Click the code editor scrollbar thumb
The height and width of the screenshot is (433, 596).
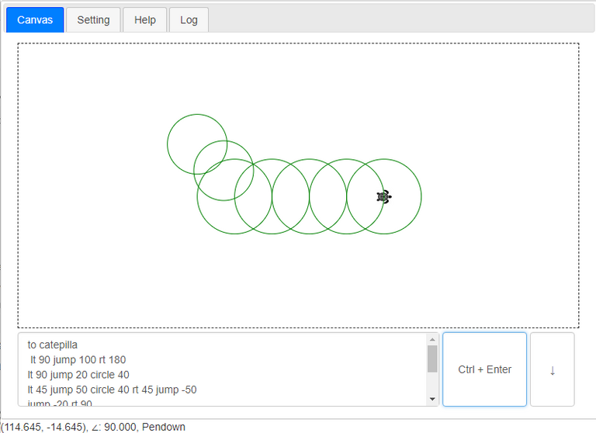point(433,359)
